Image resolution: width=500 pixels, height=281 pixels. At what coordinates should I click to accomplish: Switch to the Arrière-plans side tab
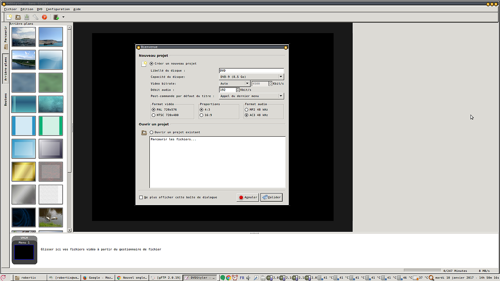[6, 69]
